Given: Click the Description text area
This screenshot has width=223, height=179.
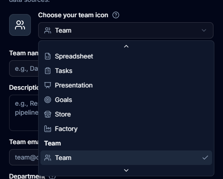Looking at the screenshot, I should click(24, 113).
